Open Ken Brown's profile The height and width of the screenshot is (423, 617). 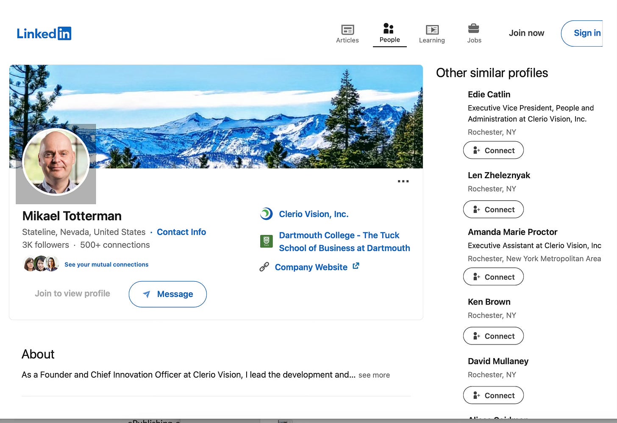[489, 302]
